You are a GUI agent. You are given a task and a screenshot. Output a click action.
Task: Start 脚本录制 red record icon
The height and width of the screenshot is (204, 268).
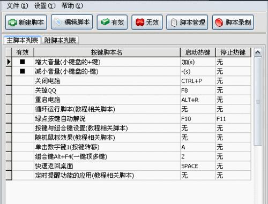pos(219,22)
